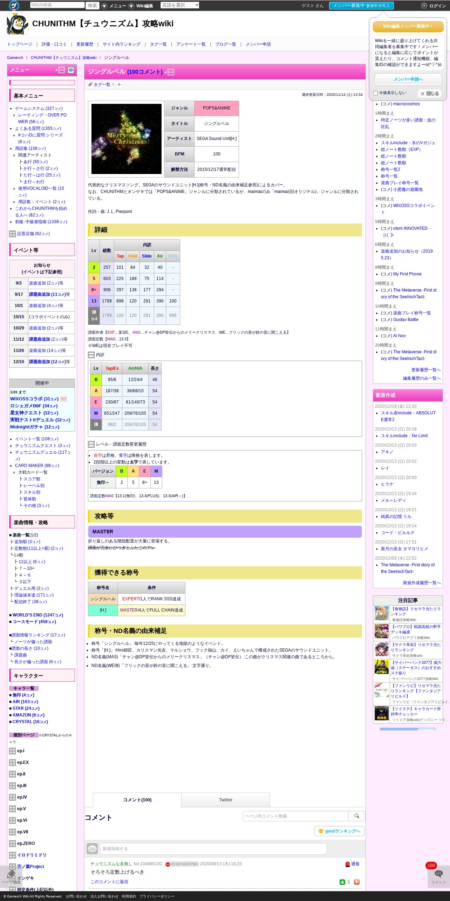Collapse the ジングルベル article using the title minus icon

171,72
